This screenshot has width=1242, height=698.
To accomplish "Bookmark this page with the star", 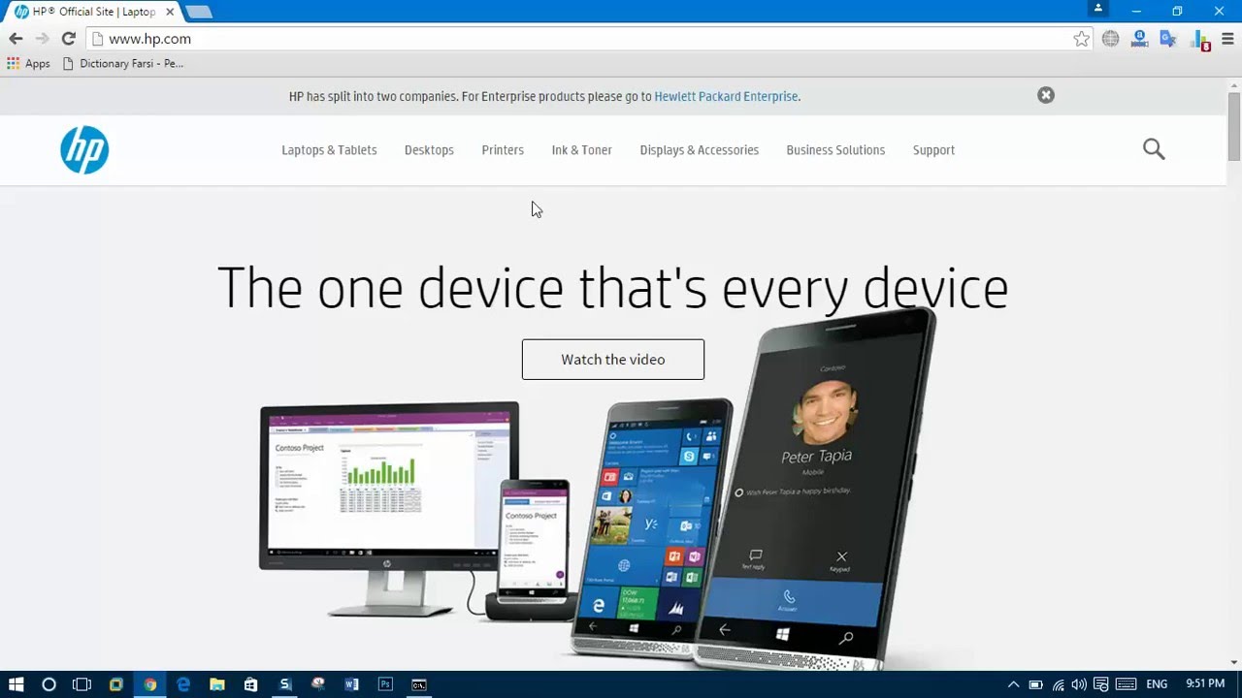I will coord(1081,39).
